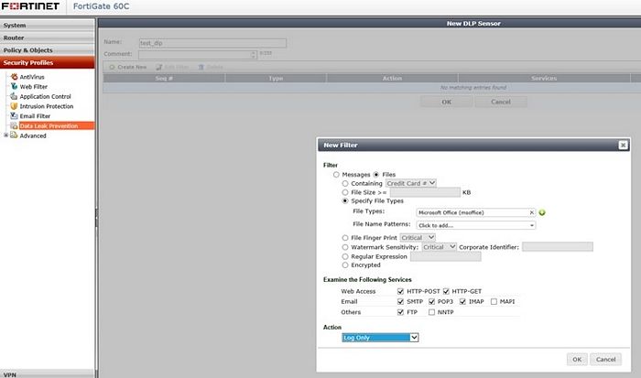Viewport: 641px width, 378px height.
Task: Click OK in New DLP Sensor page
Action: [447, 102]
